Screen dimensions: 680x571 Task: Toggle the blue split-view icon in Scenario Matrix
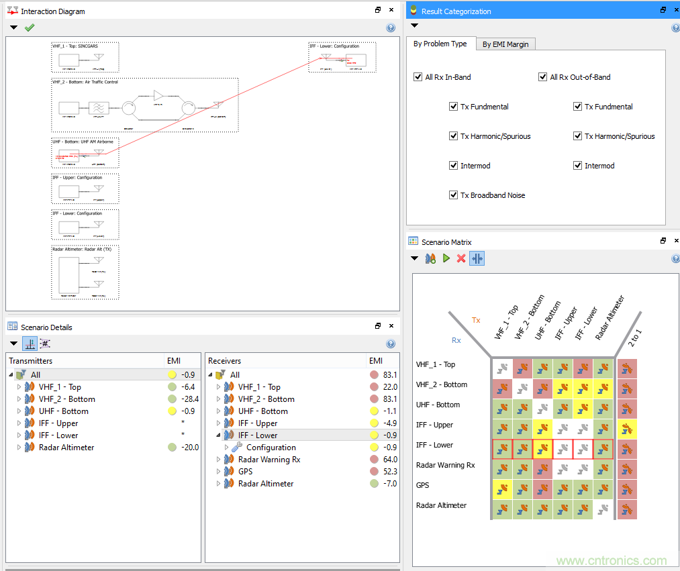[x=477, y=258]
